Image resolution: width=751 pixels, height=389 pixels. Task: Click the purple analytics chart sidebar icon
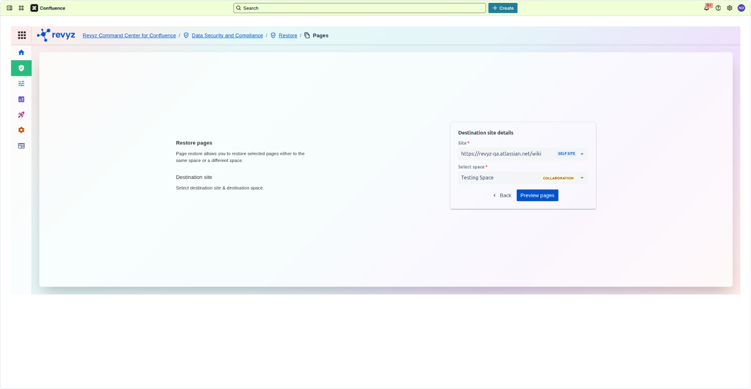point(21,99)
